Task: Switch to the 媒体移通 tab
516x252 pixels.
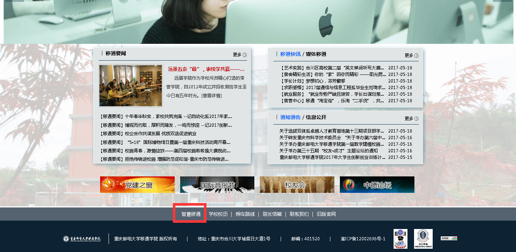Action: (x=316, y=54)
